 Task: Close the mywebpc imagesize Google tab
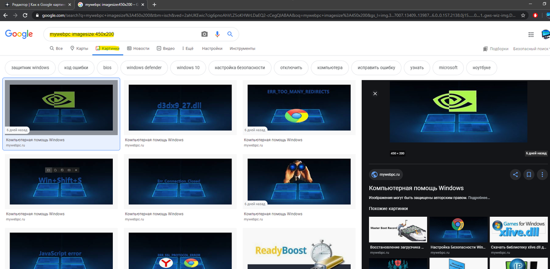(143, 5)
